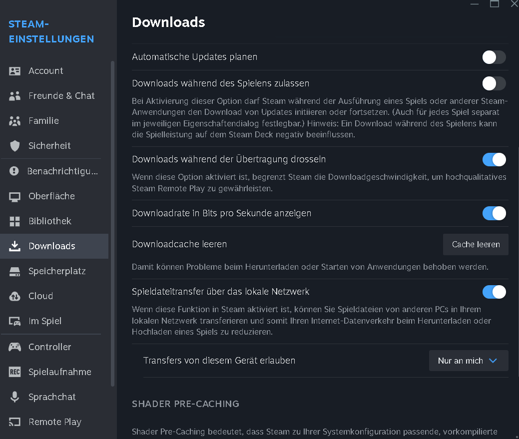Switch to Oberfläche settings

tap(51, 196)
